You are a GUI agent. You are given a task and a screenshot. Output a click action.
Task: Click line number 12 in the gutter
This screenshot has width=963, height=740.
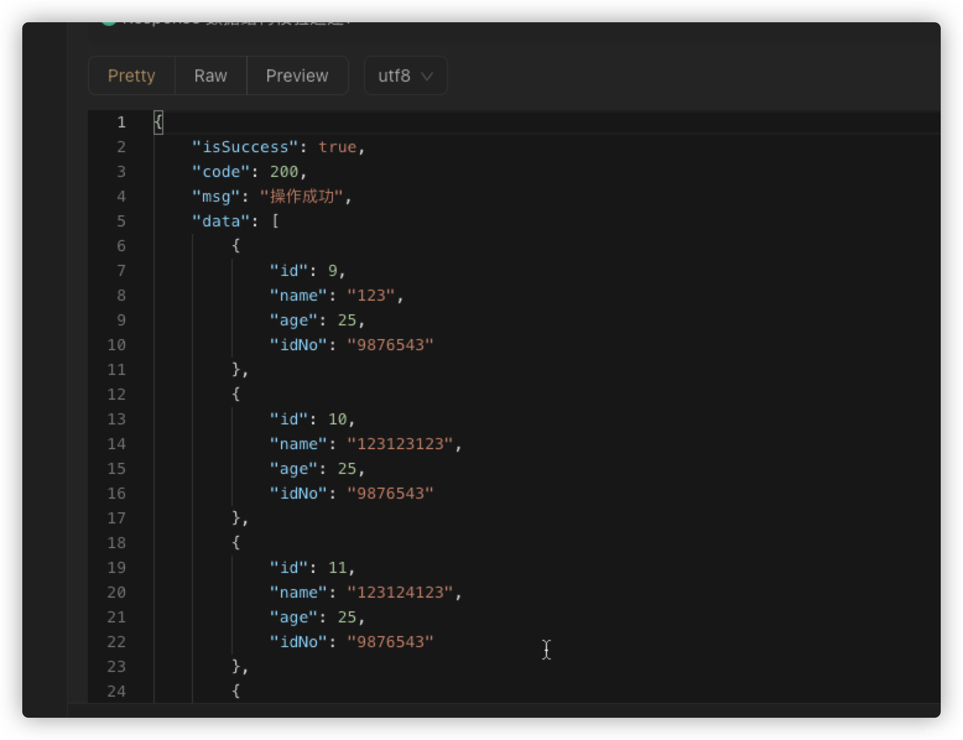pos(116,395)
